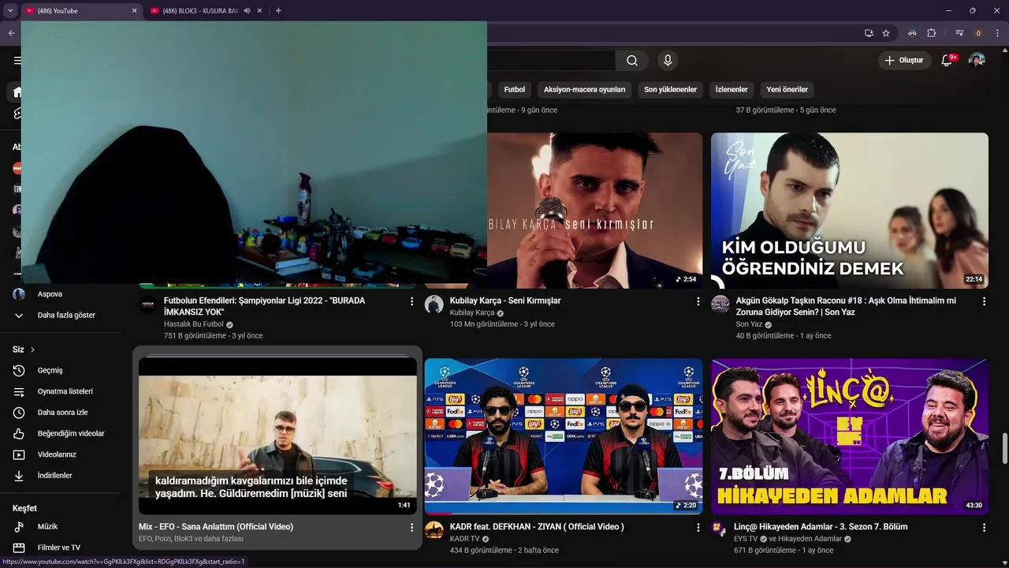The width and height of the screenshot is (1009, 568).
Task: Open Akgün Gökalp Taşkın Racon title
Action: (846, 306)
